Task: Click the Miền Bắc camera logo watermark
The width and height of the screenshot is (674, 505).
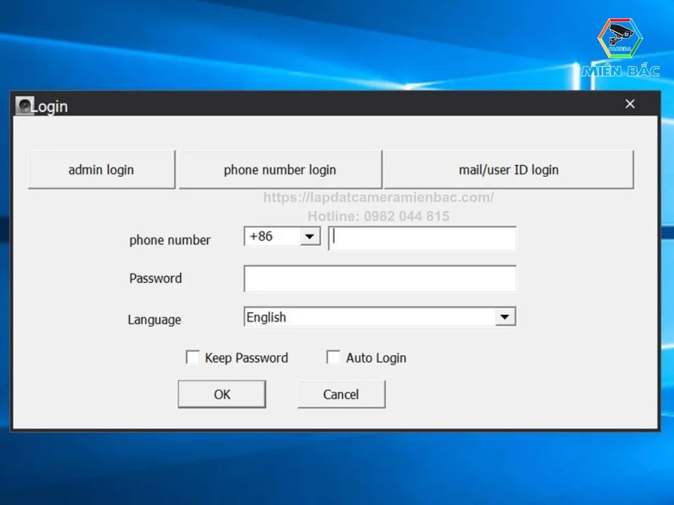Action: [x=619, y=41]
